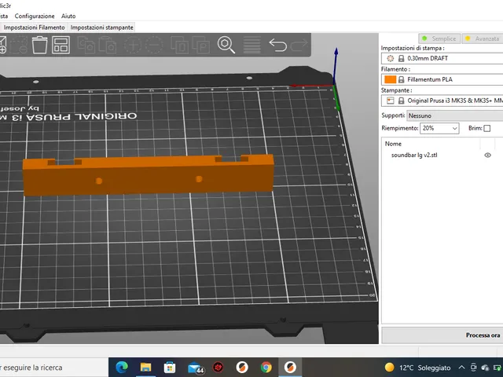503x377 pixels.
Task: Hide soundbar lg v2.stl with eye icon
Action: tap(487, 156)
